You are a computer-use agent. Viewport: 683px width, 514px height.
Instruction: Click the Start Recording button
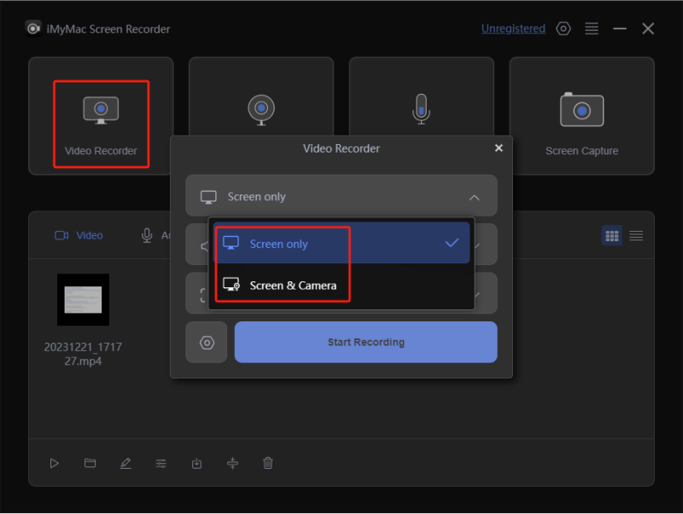pyautogui.click(x=365, y=342)
